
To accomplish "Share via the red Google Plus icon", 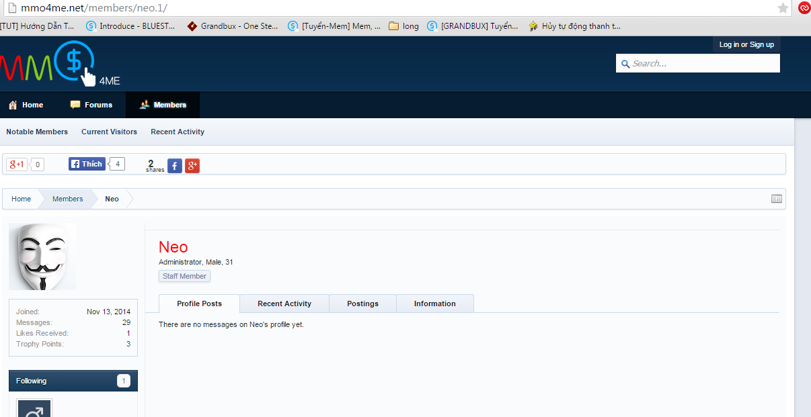I will coord(192,166).
